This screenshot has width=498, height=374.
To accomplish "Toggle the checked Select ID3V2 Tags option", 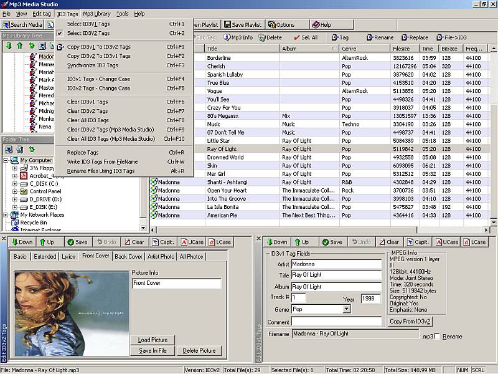I will coord(88,33).
